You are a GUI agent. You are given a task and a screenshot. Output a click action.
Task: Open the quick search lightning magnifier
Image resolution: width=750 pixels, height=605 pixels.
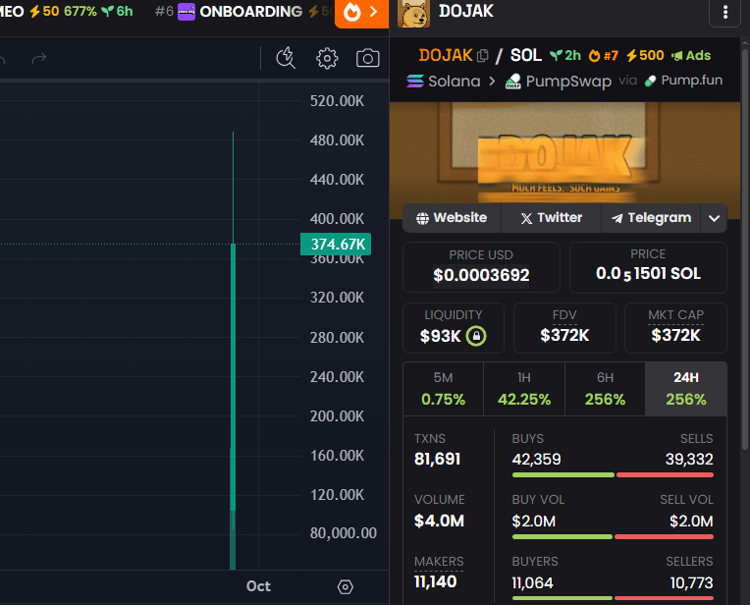(286, 58)
